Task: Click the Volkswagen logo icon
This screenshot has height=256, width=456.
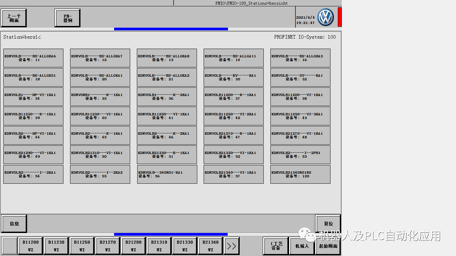Action: coord(325,17)
